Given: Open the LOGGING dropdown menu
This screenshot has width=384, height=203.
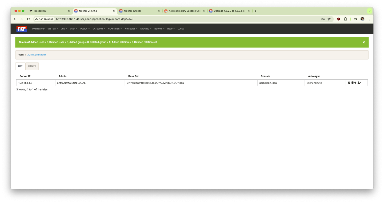Looking at the screenshot, I should 146,29.
